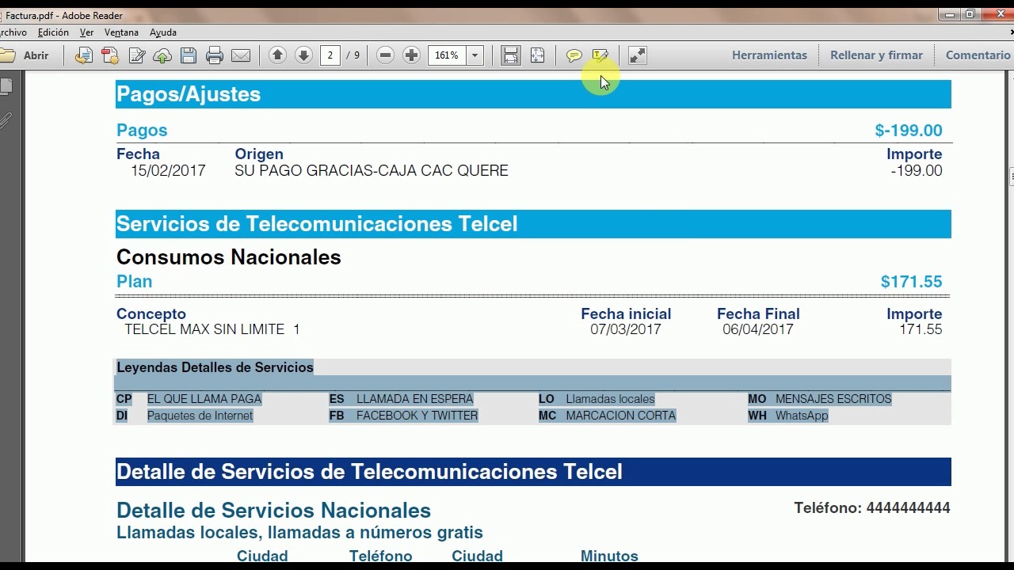Open the Rellenar y firmar pane
This screenshot has height=570, width=1014.
(x=876, y=55)
